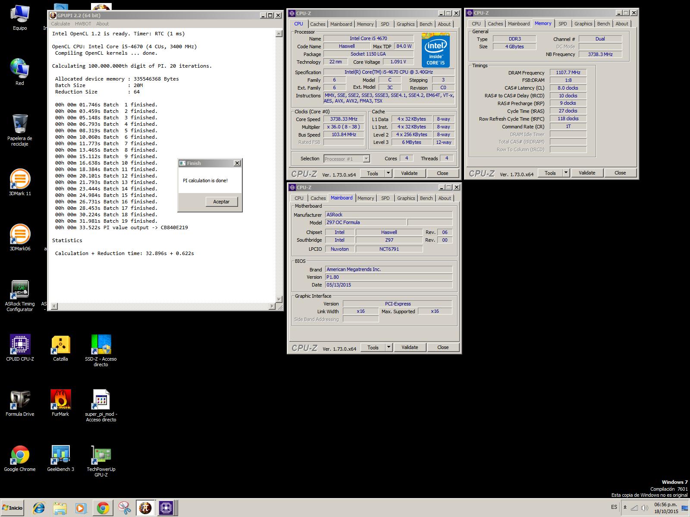
Task: Select Mainboard tab in CPU-Z CPU window
Action: point(341,24)
